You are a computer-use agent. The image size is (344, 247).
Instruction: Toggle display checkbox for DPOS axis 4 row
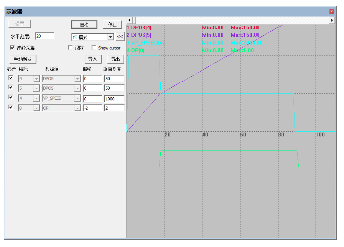tap(10, 78)
